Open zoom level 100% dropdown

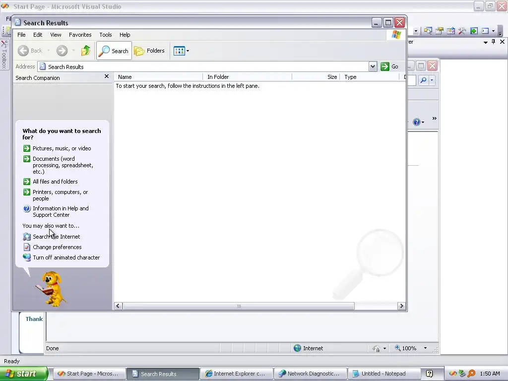(425, 348)
